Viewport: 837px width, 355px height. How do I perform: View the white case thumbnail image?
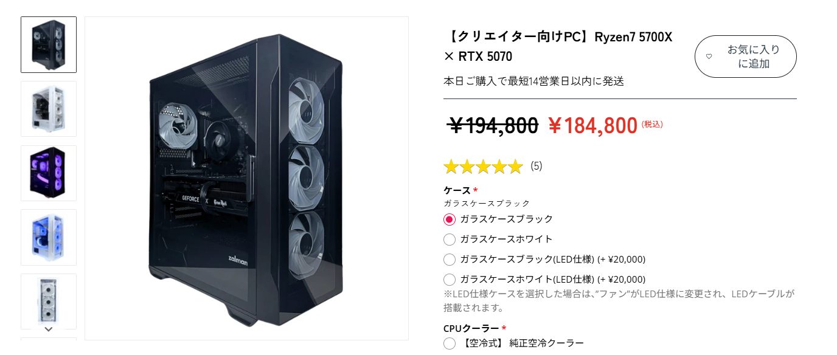[49, 109]
